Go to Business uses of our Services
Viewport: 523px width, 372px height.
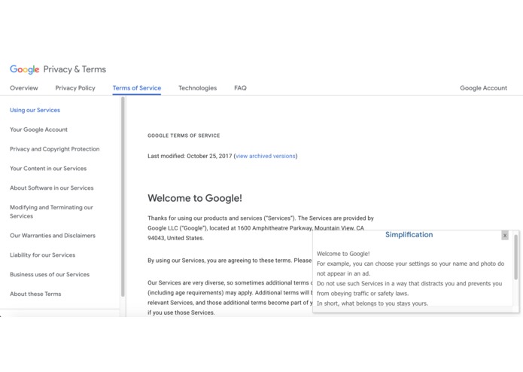point(50,275)
